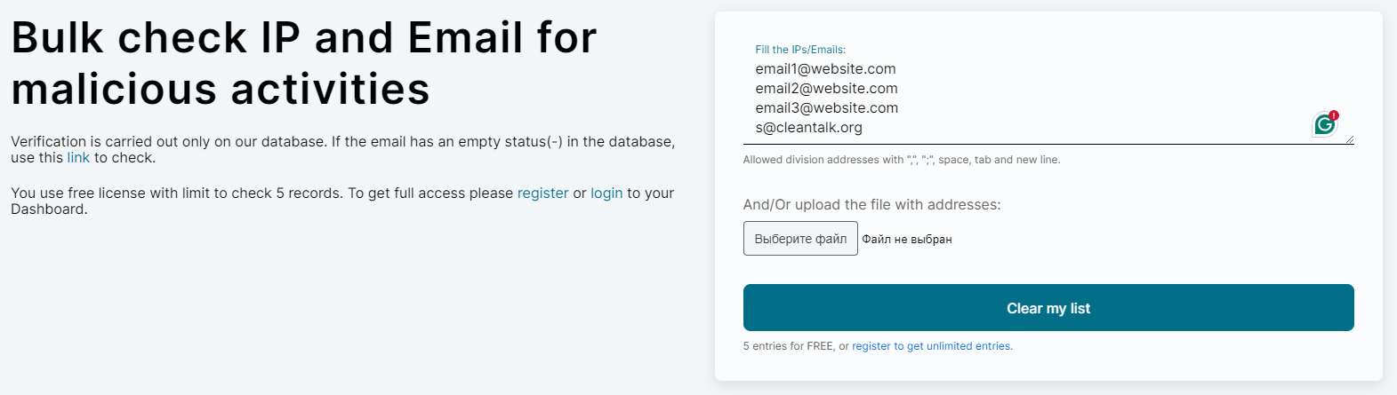Screen dimensions: 1397x395
Task: Place cursor on the email1@website.com line
Action: 825,69
